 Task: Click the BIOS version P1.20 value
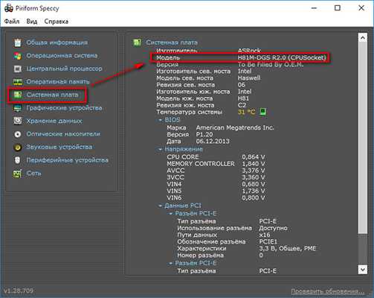pos(204,134)
